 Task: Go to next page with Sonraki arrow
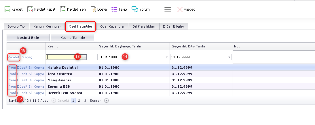point(107,101)
